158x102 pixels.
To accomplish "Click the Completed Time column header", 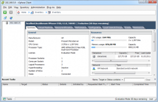I will (144, 84).
